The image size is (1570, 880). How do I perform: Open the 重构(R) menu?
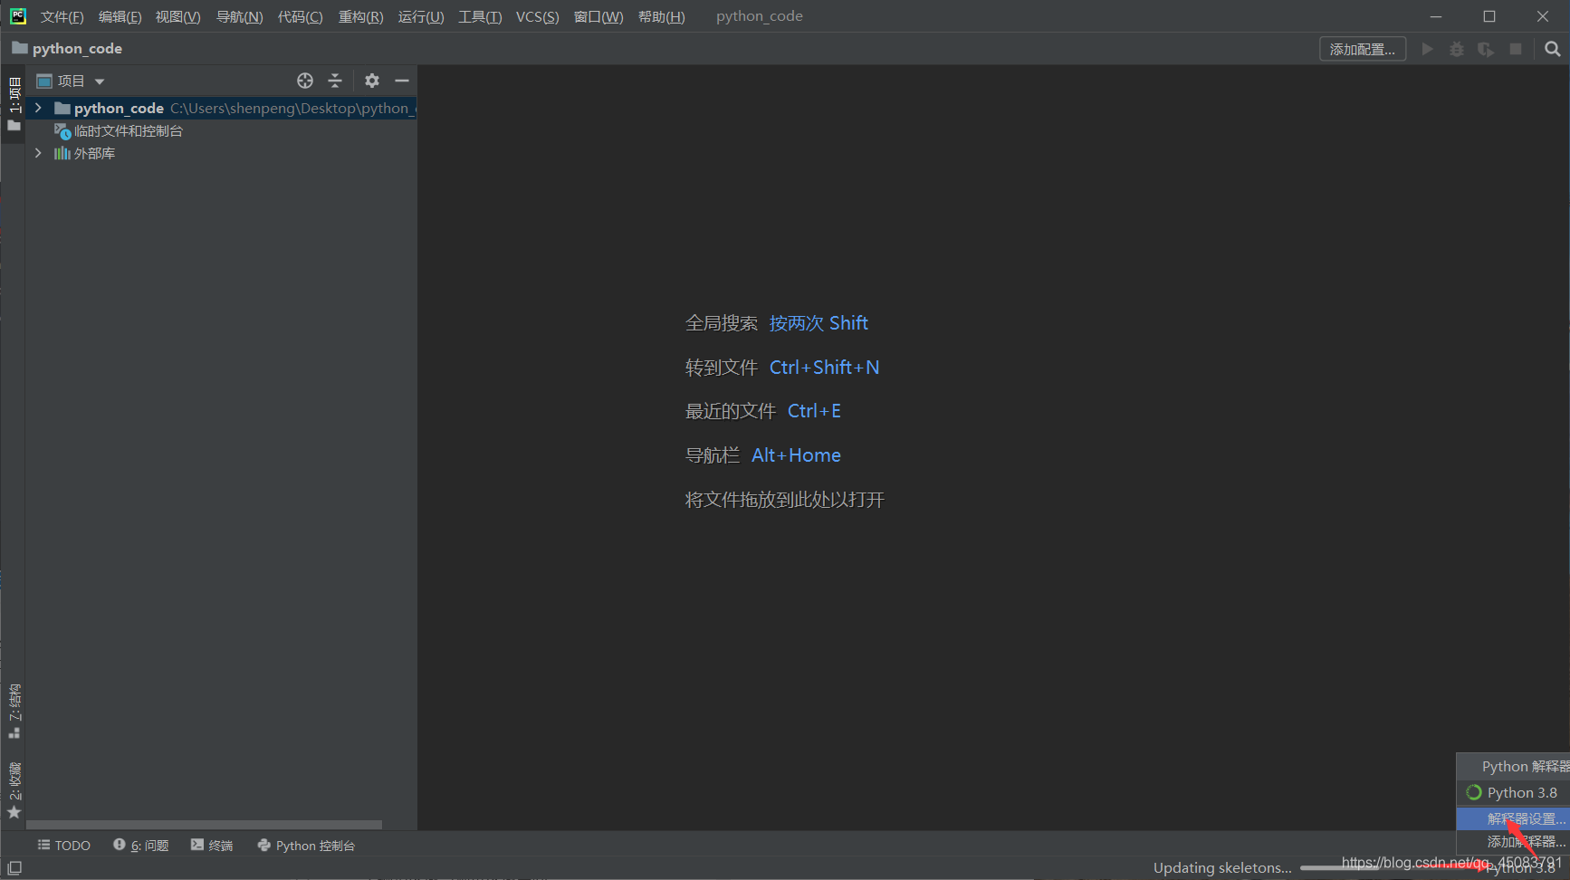[360, 16]
